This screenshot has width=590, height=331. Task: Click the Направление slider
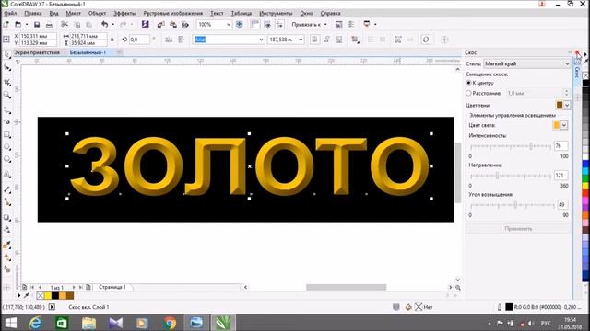(x=510, y=176)
